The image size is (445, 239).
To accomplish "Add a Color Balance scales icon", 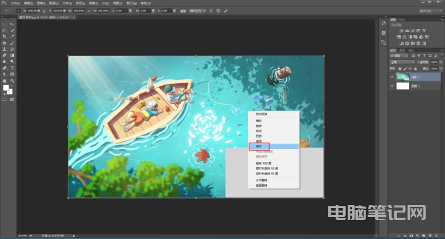I will pos(404,37).
